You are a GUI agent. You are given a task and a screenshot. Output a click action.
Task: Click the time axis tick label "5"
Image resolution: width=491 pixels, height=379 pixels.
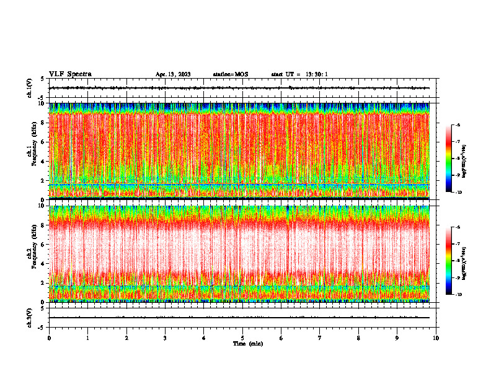[x=242, y=338]
